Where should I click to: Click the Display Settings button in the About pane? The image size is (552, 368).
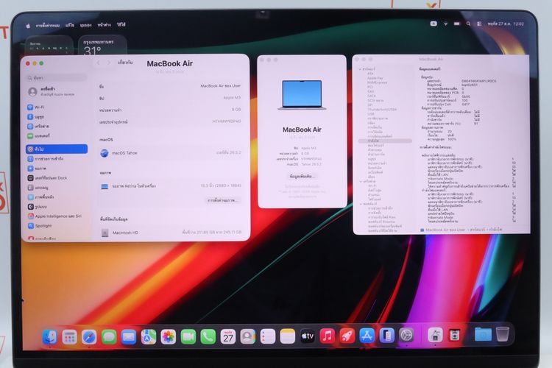[x=222, y=200]
